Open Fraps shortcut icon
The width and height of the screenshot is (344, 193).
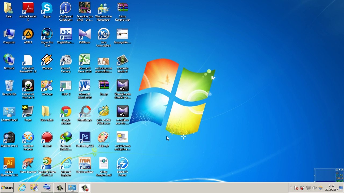[28, 114]
